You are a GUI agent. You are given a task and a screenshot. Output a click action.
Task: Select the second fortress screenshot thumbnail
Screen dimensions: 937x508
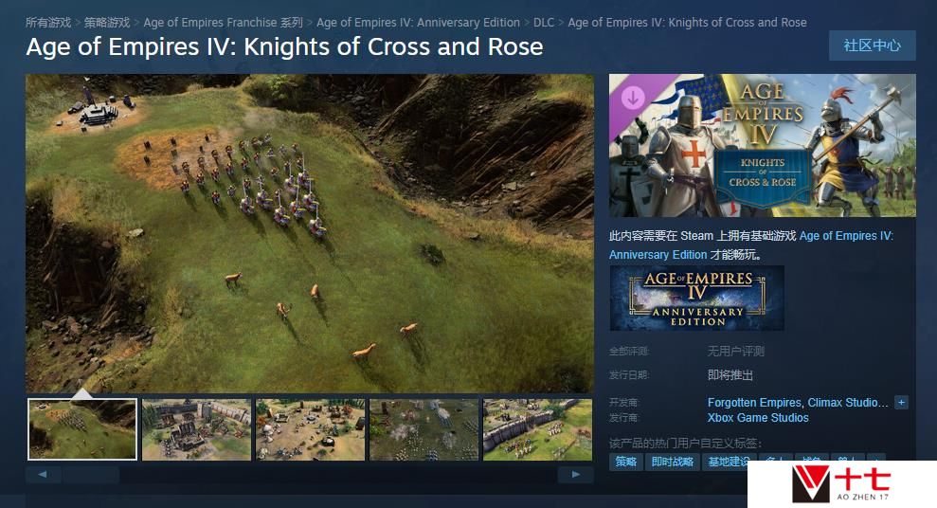(197, 429)
